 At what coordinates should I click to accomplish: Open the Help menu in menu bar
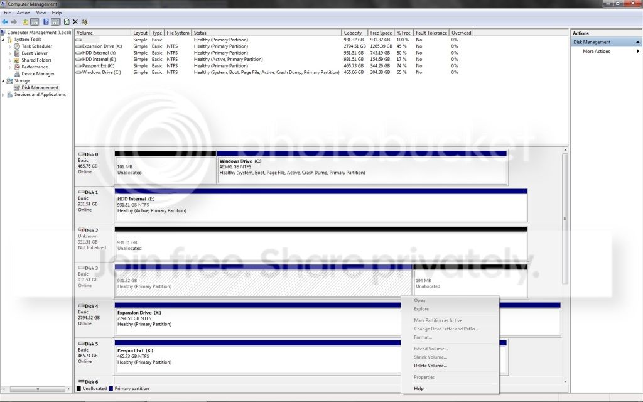tap(57, 13)
